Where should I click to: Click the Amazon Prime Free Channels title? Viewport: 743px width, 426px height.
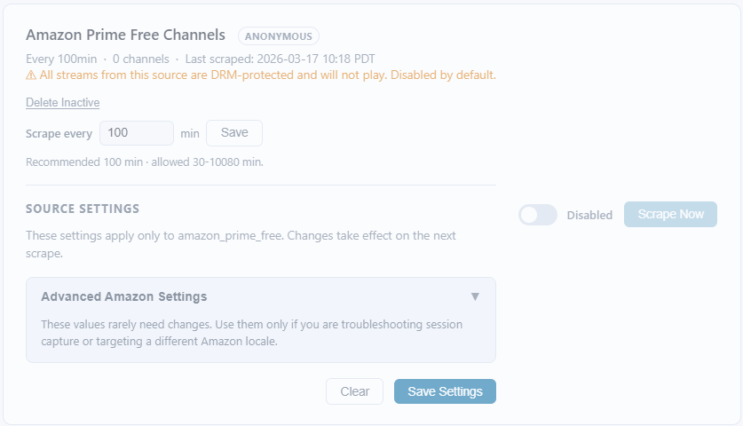125,35
